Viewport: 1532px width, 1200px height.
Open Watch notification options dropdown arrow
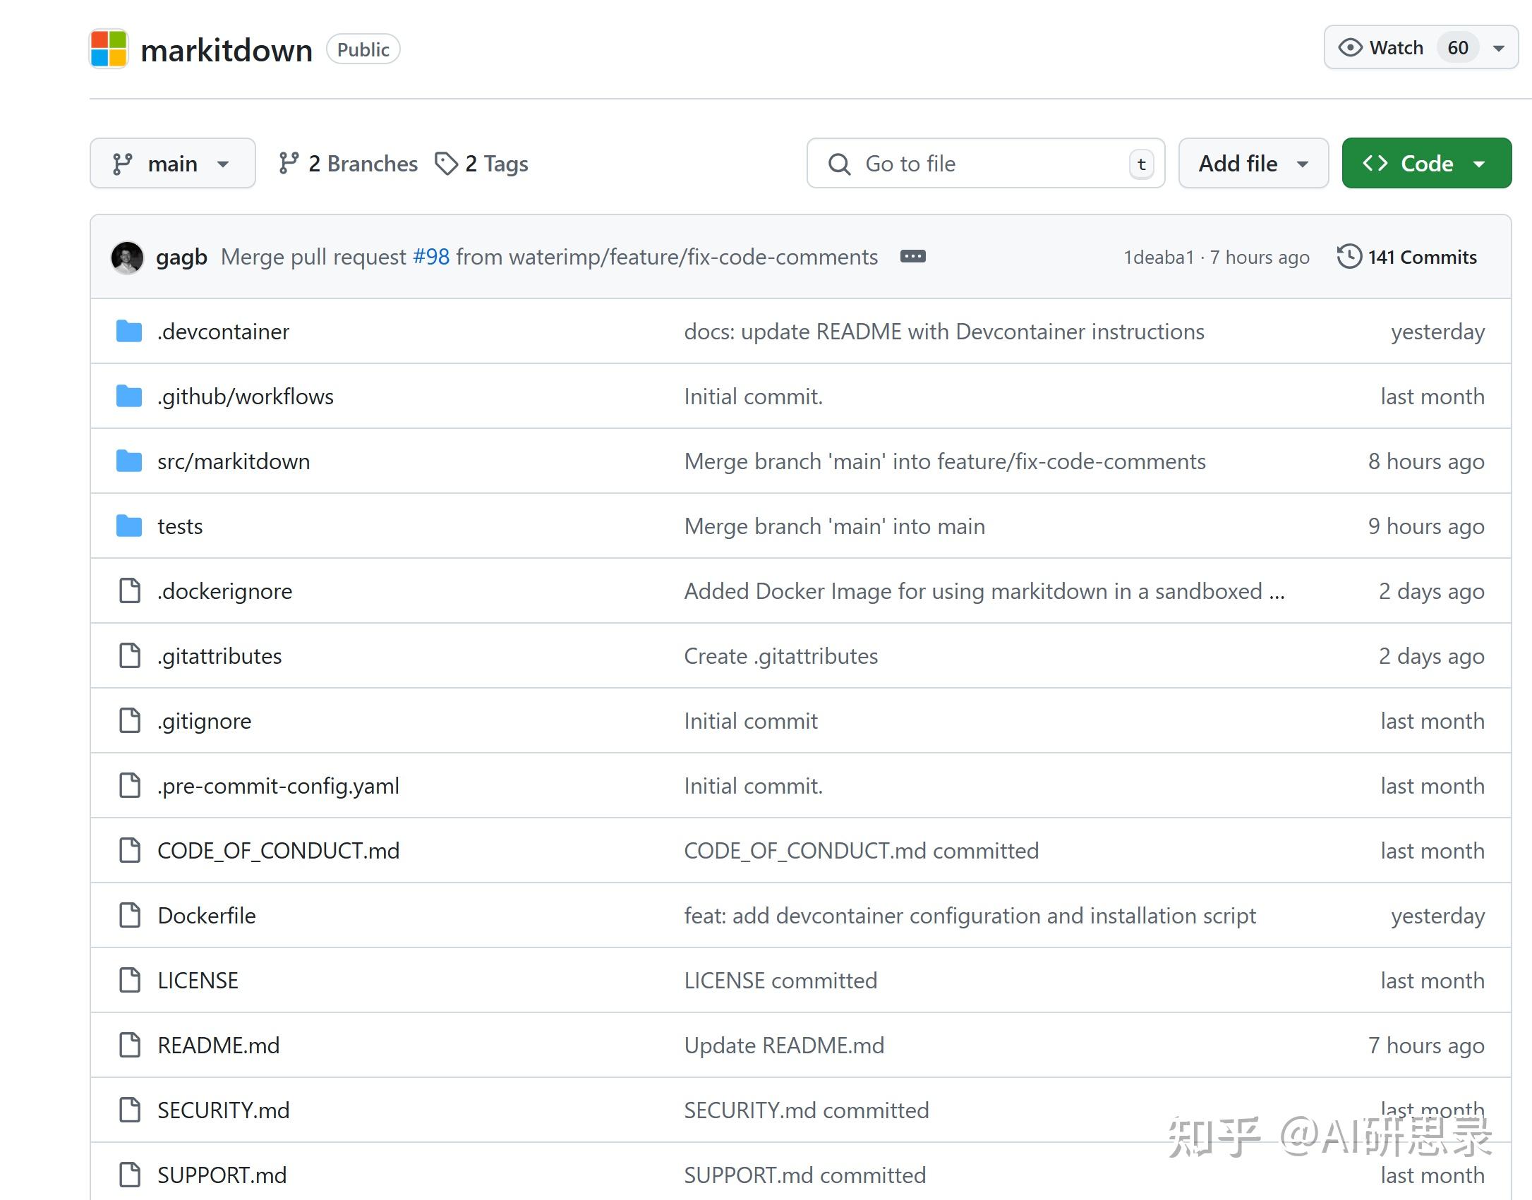[1499, 48]
